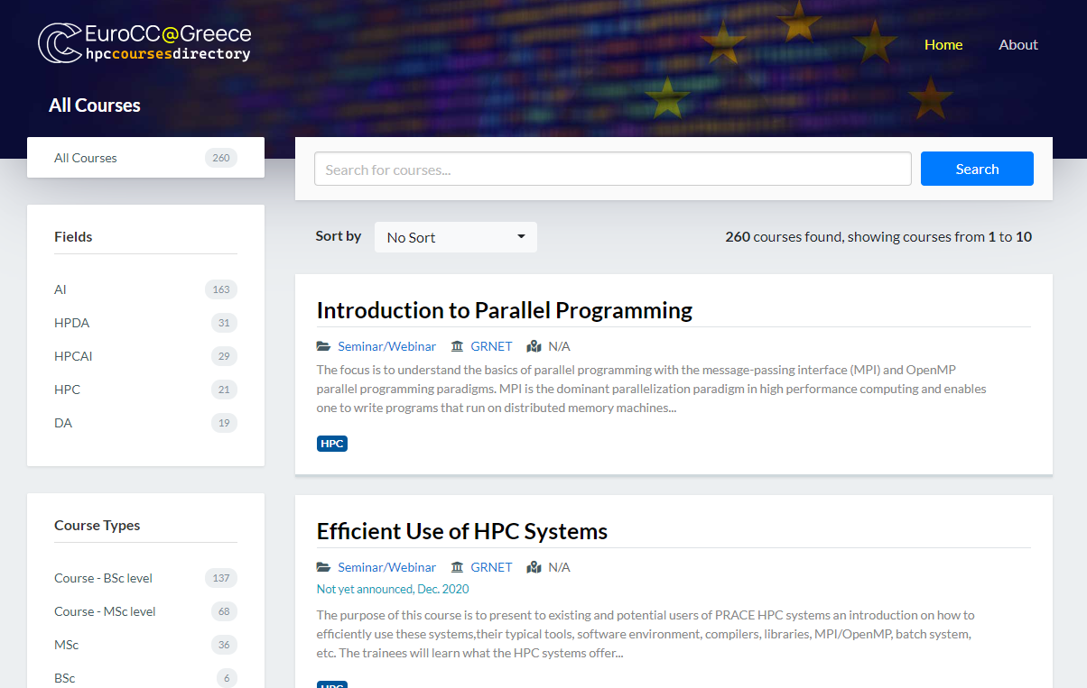Click inside the course search field
The height and width of the screenshot is (688, 1087).
point(612,169)
